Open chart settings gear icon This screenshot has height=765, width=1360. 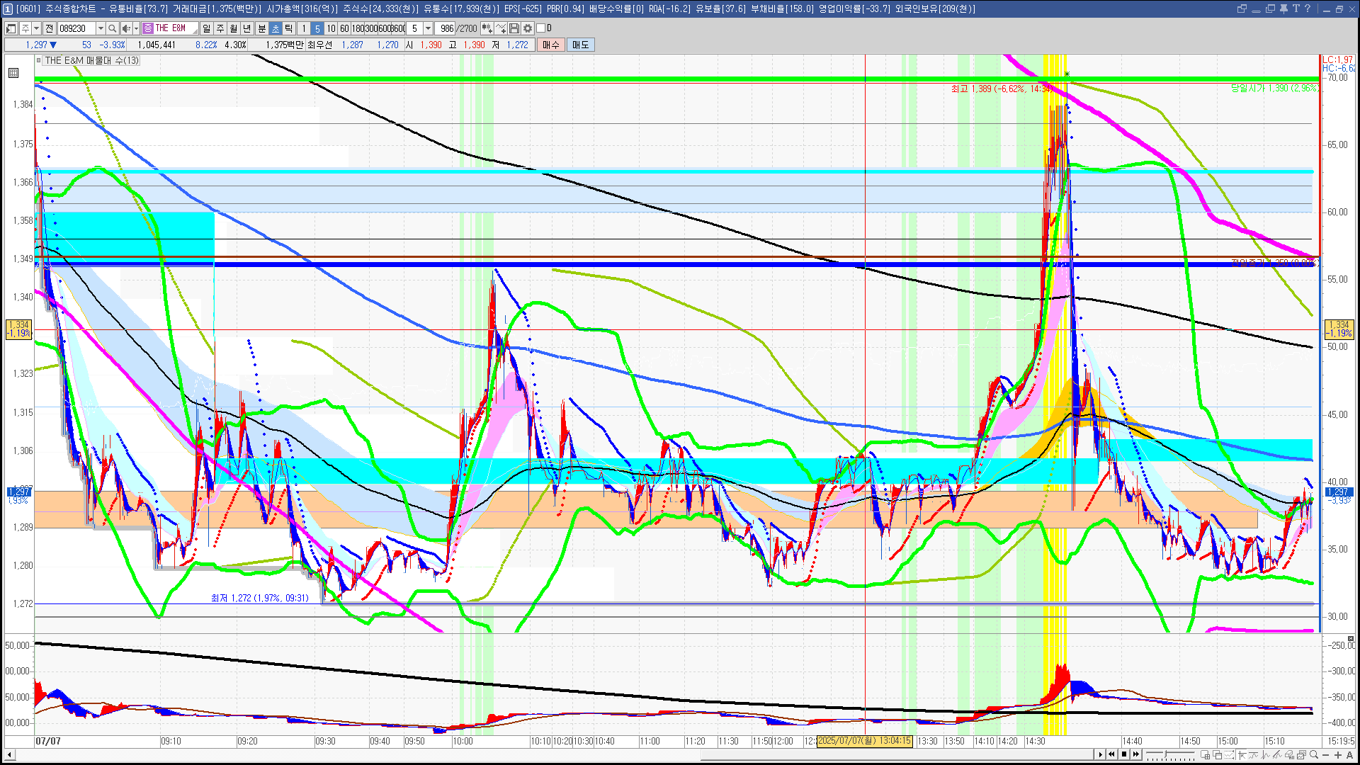[528, 28]
